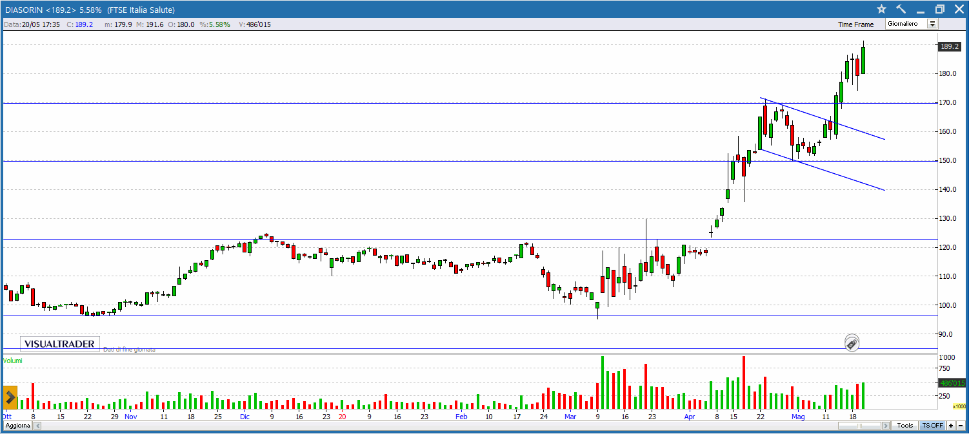969x434 pixels.
Task: Toggle the TS OFF button
Action: pyautogui.click(x=932, y=426)
